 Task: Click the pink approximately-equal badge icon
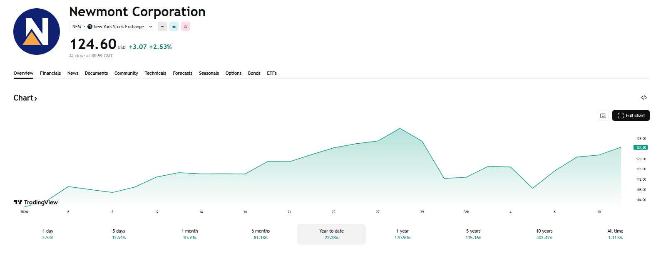click(186, 27)
